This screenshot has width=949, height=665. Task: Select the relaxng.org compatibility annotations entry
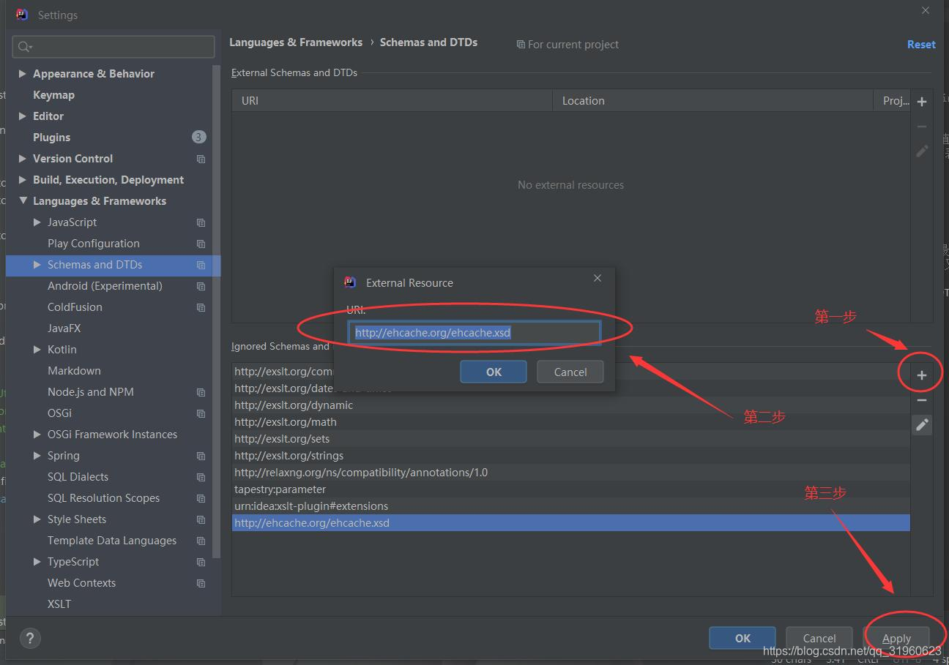[571, 473]
